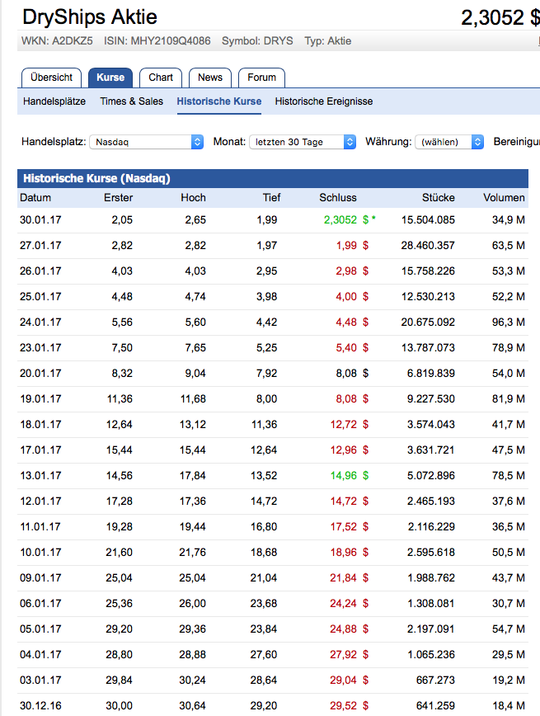The height and width of the screenshot is (716, 540).
Task: Open Handelsplätze sub-navigation link
Action: pyautogui.click(x=54, y=101)
